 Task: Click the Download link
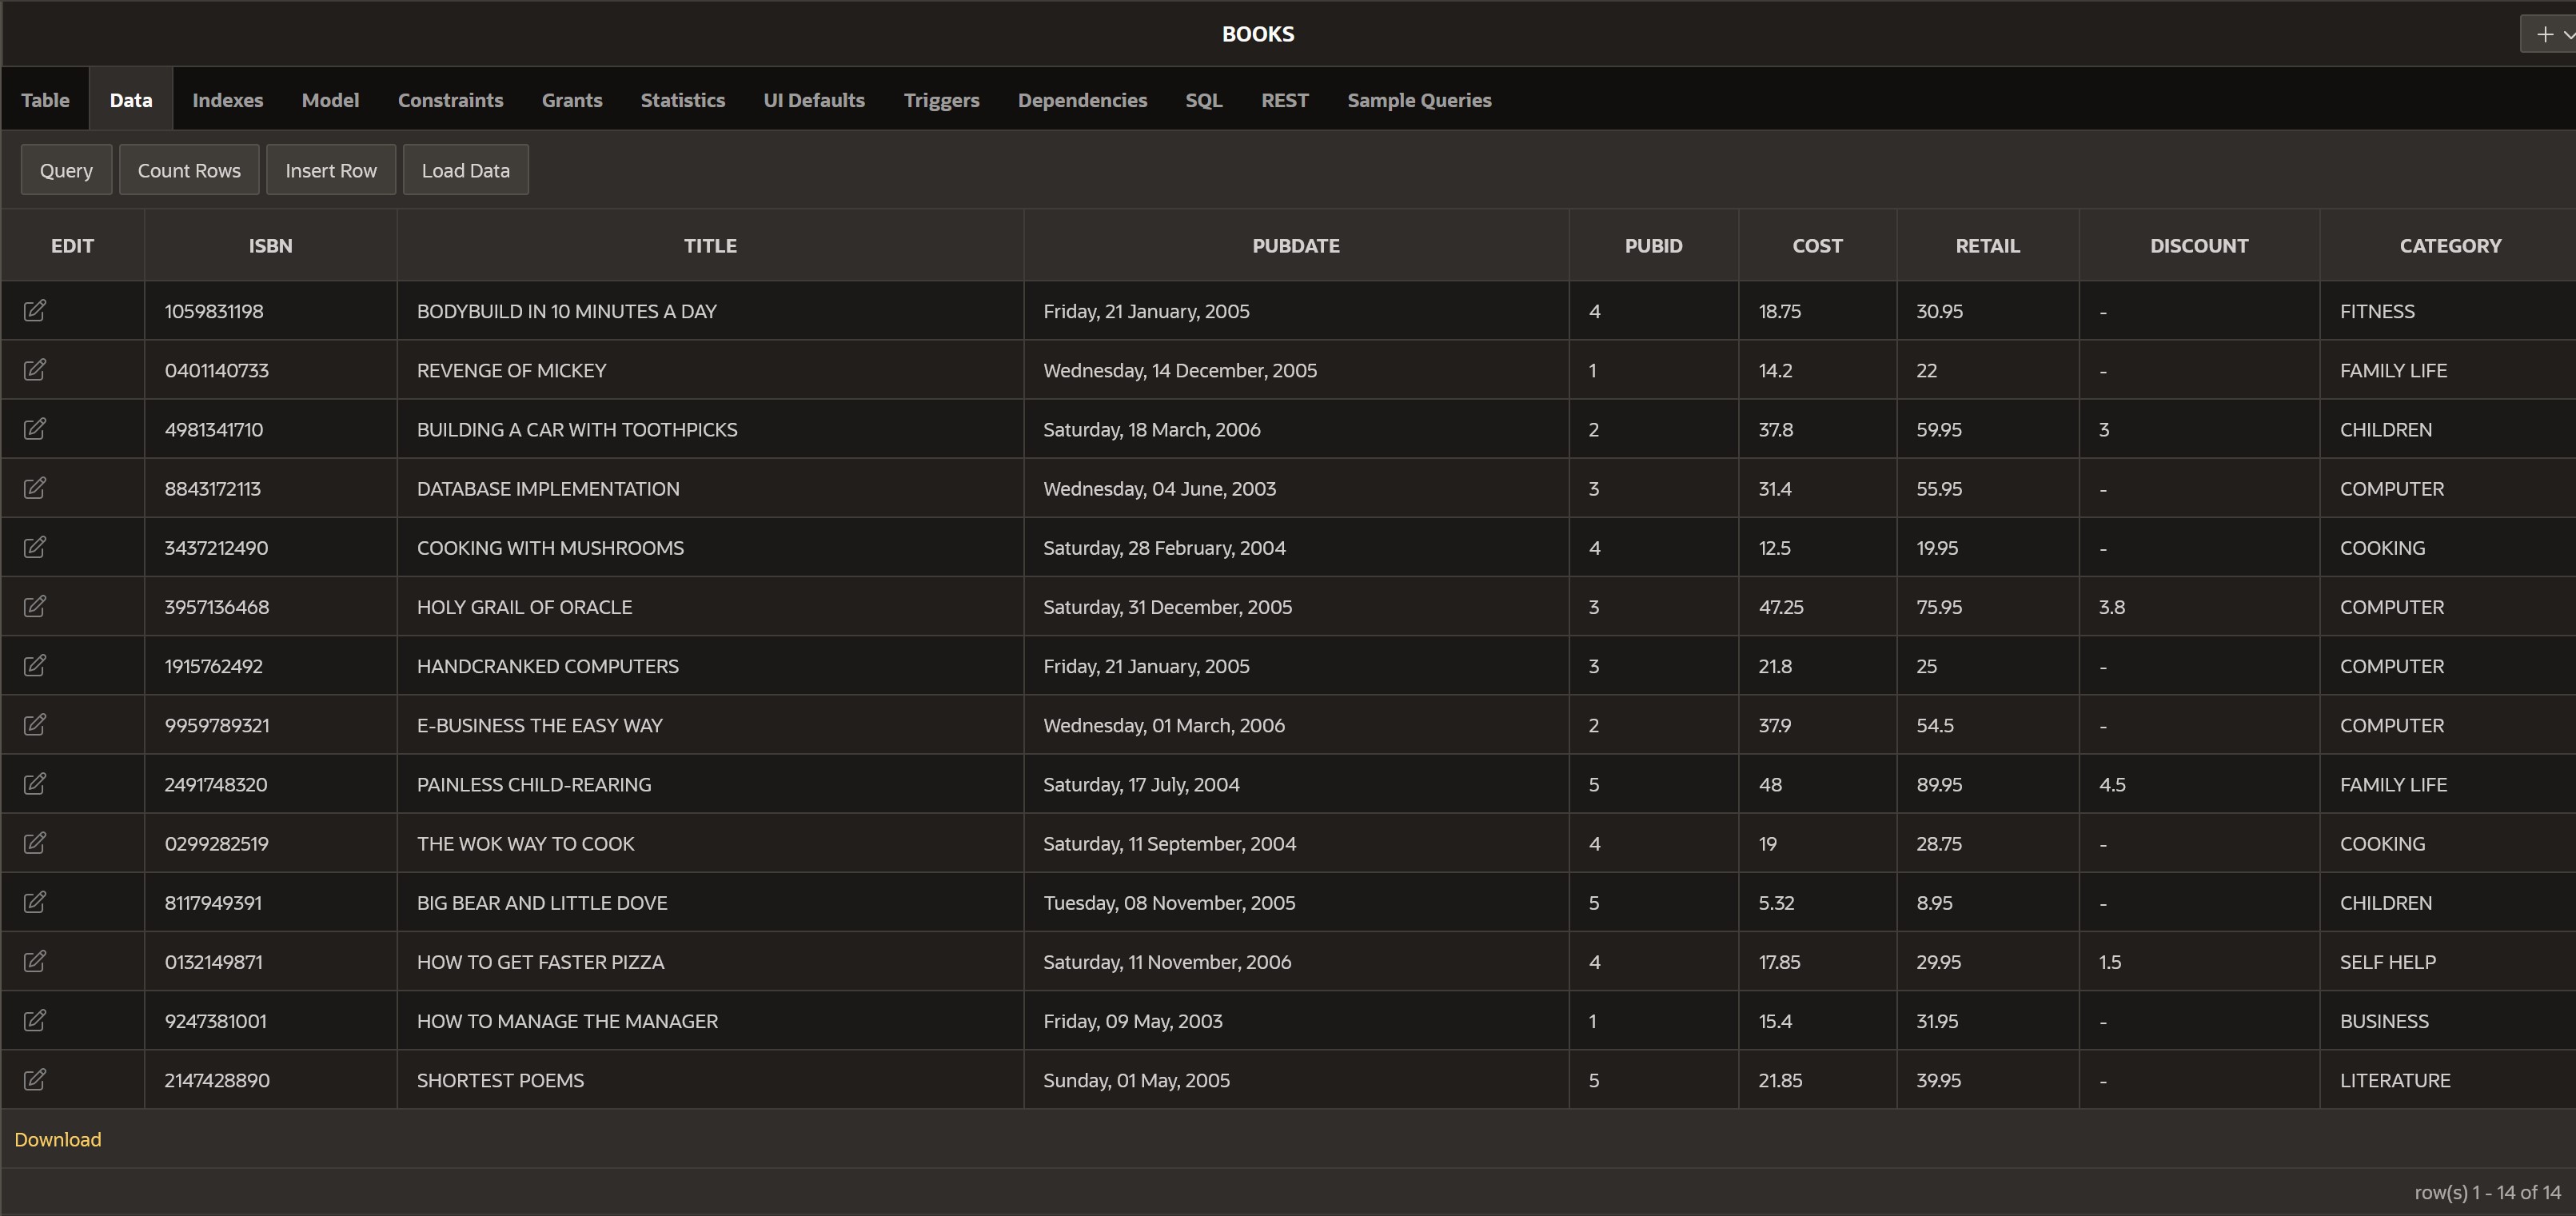(58, 1139)
